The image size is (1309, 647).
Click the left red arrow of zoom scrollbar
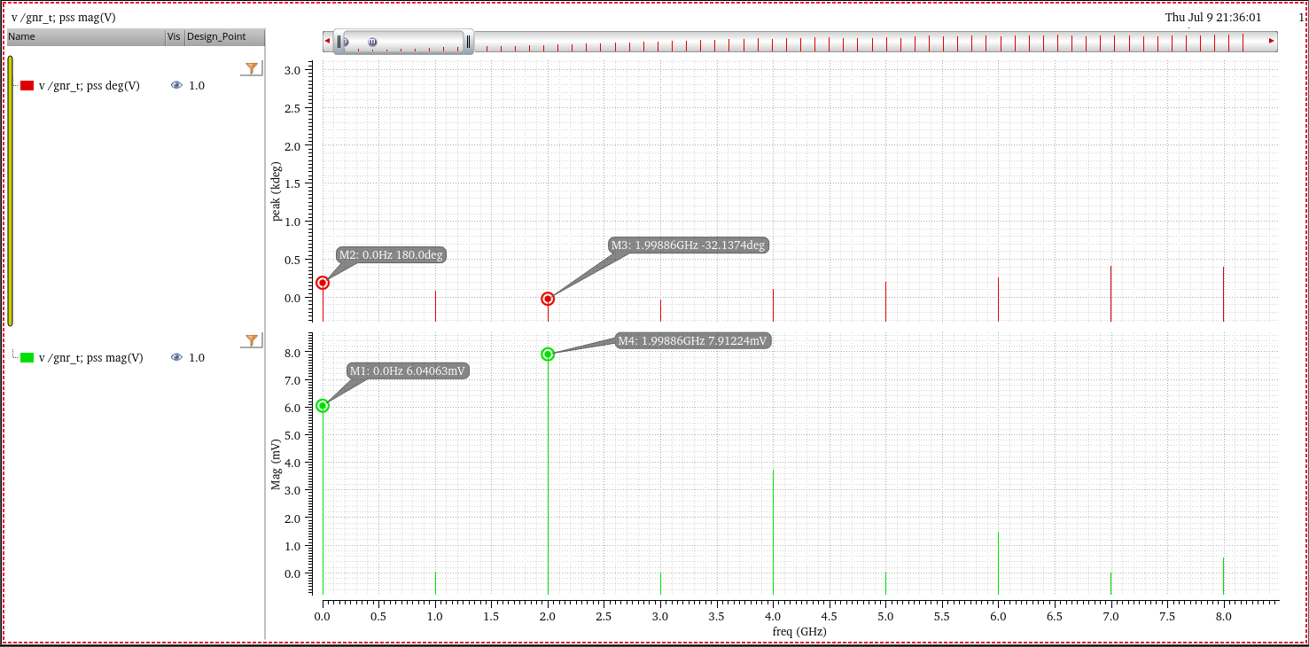coord(327,41)
